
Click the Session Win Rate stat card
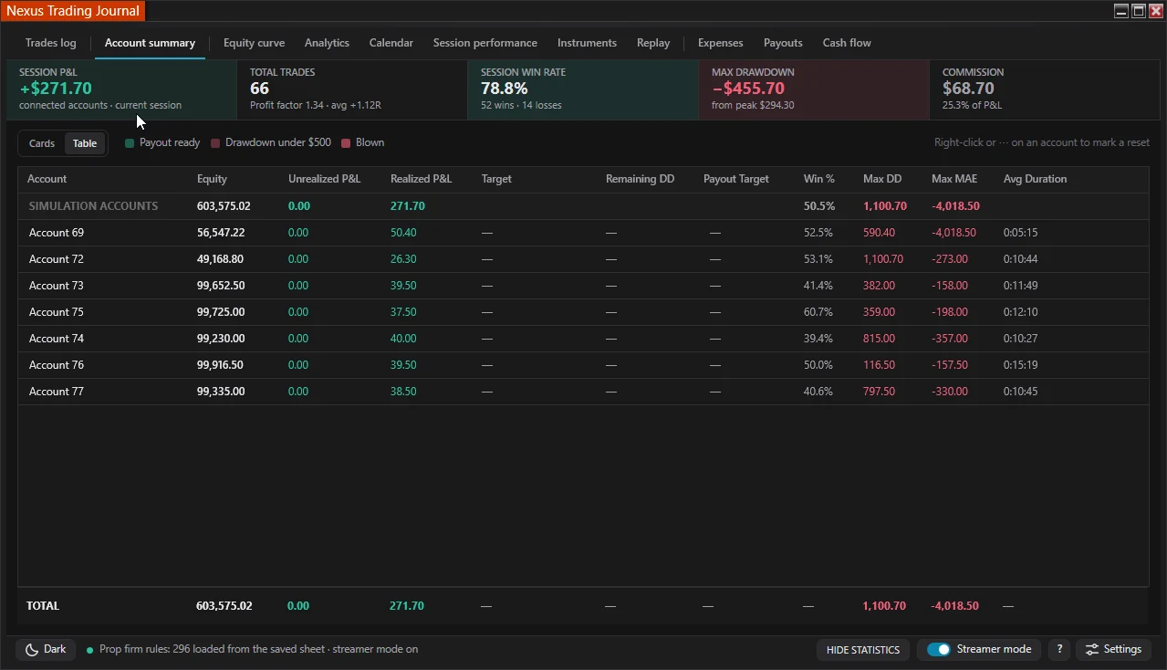[583, 89]
